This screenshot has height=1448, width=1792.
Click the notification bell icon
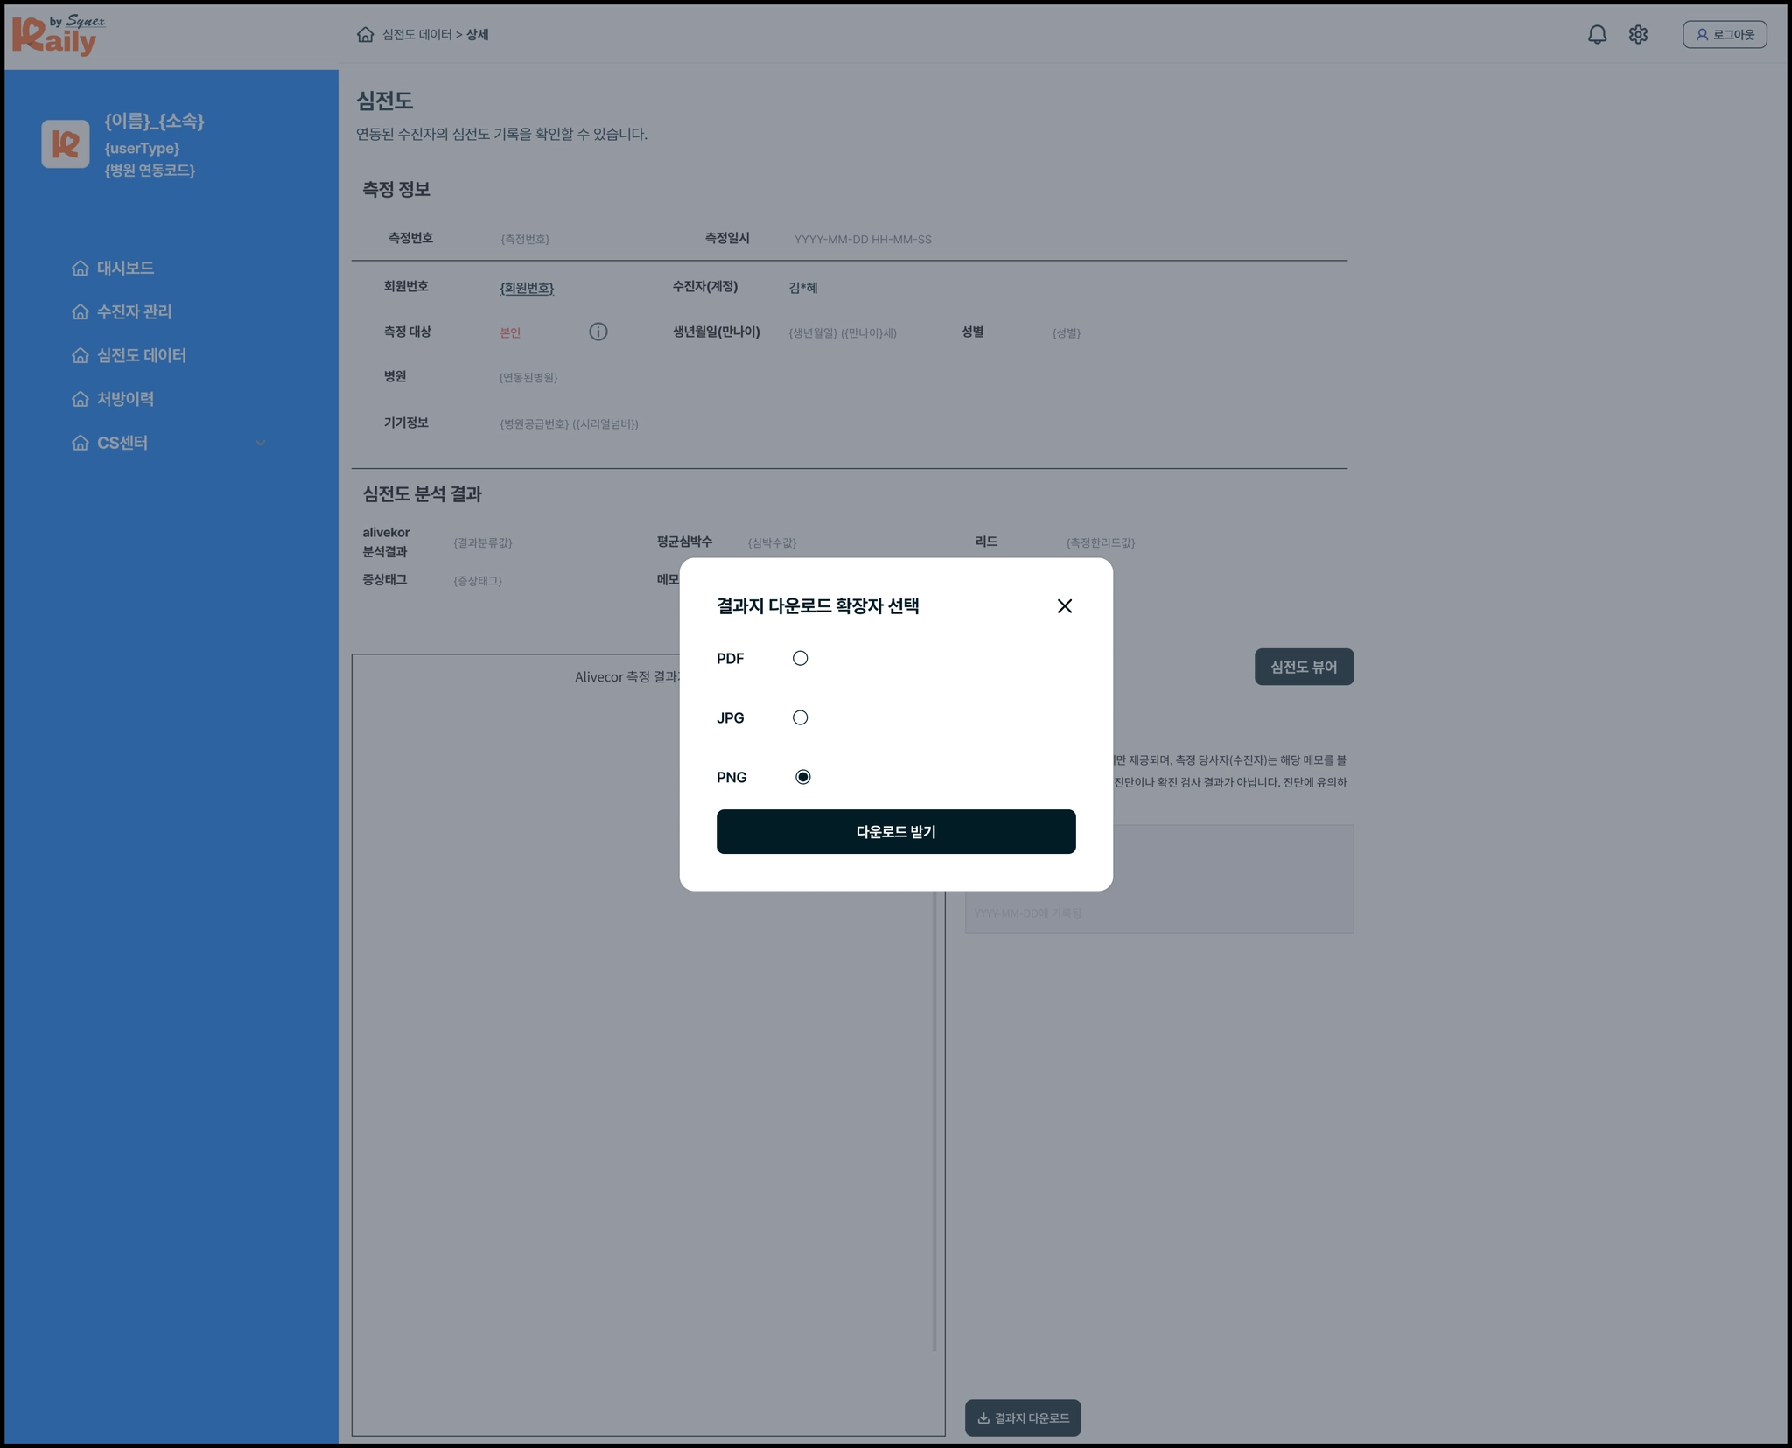pyautogui.click(x=1597, y=35)
